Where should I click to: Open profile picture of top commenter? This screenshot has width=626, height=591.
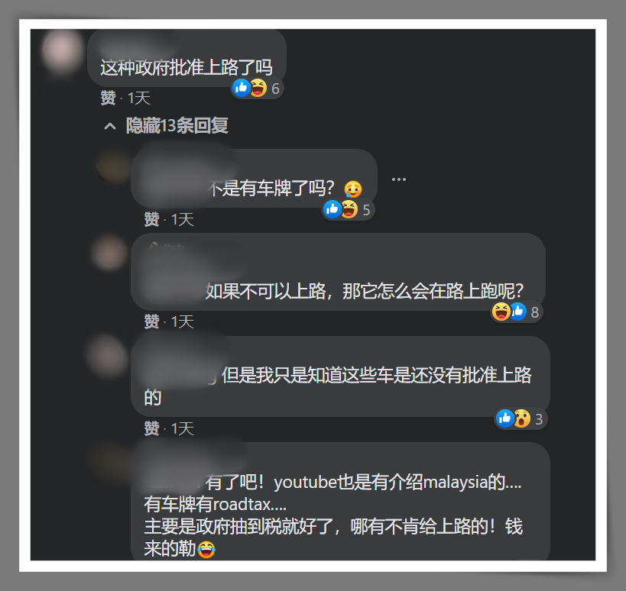click(62, 50)
